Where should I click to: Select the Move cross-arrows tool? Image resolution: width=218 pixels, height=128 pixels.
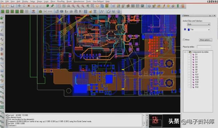tap(19, 6)
